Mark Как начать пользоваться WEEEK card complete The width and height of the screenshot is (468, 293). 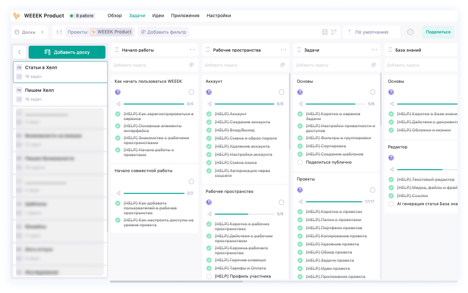(x=191, y=92)
